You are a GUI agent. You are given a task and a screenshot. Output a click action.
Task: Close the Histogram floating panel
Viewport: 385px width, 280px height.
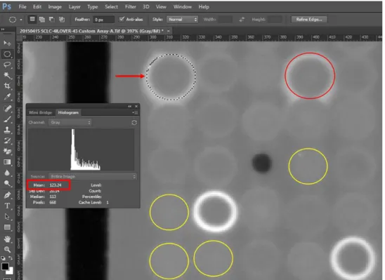pos(136,106)
